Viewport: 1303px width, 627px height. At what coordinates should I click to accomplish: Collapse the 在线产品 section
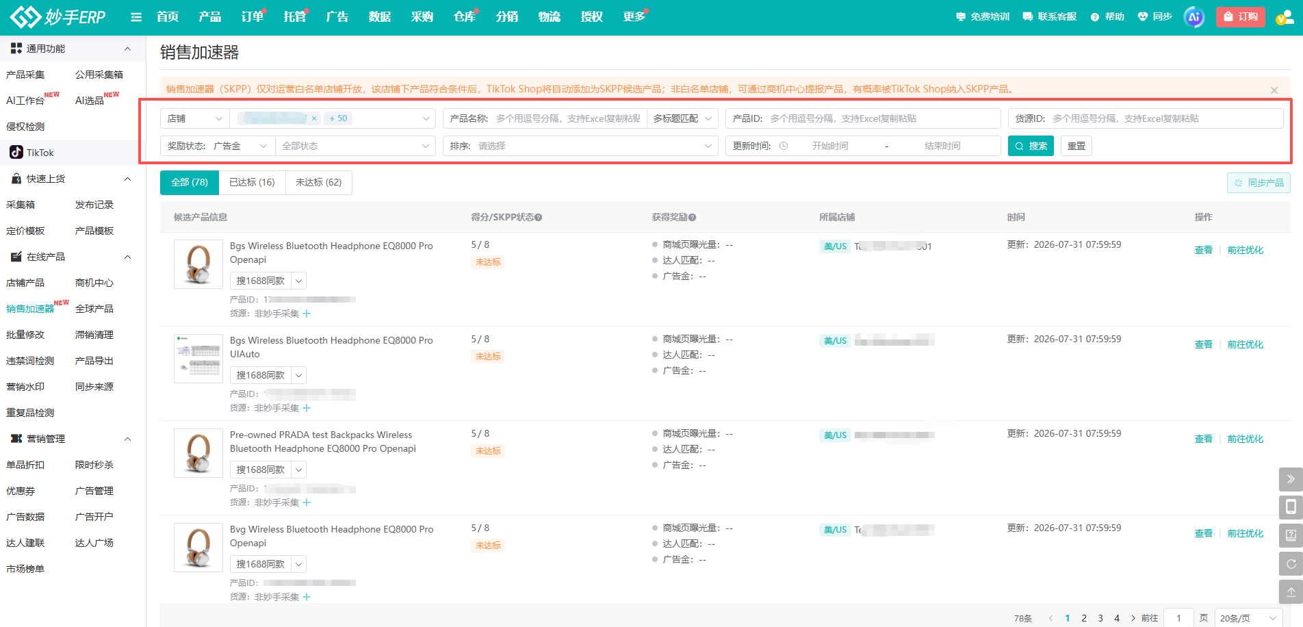pos(127,257)
